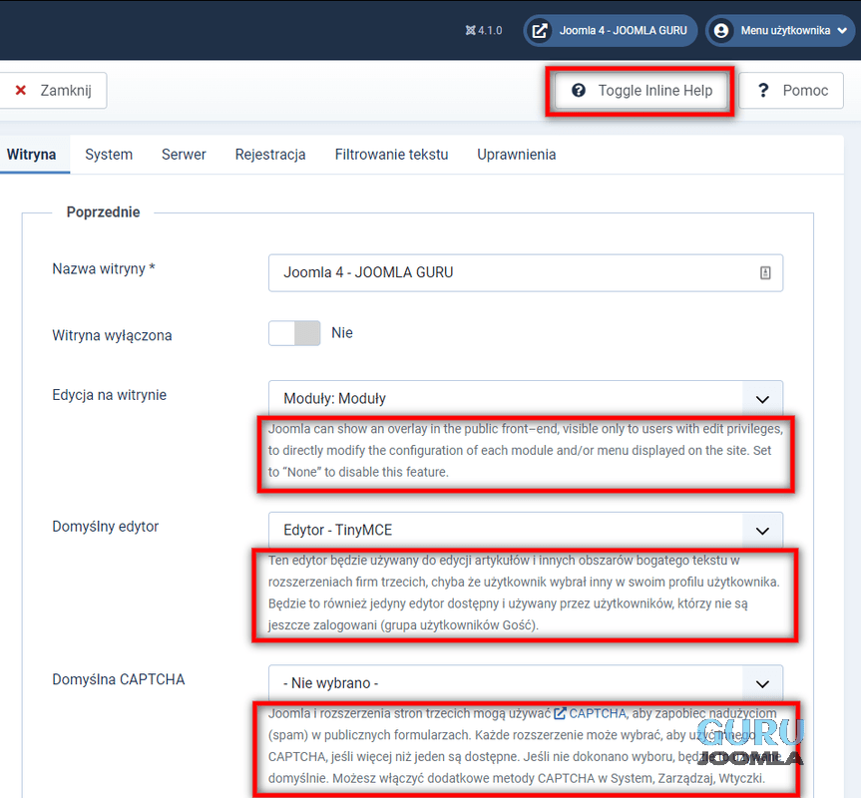Expand the Menu użytkownika dropdown
This screenshot has height=798, width=861.
pos(780,30)
